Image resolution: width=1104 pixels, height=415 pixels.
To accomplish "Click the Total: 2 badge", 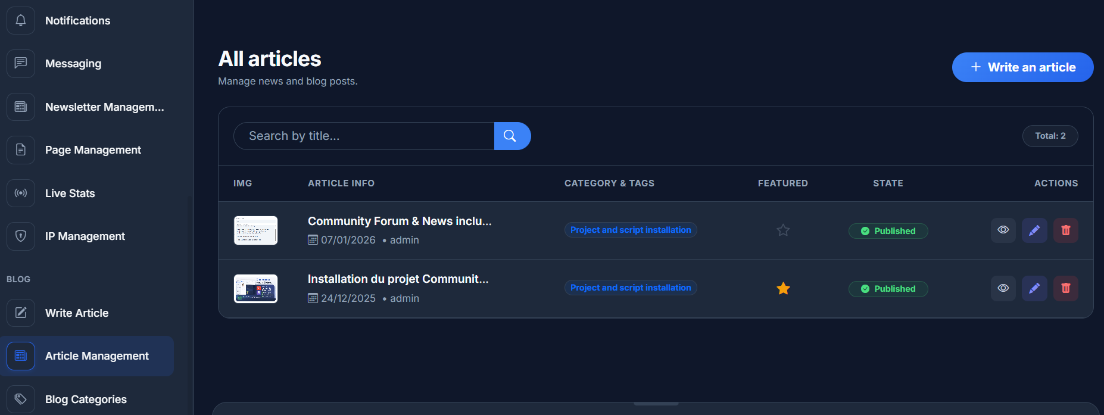I will coord(1050,136).
